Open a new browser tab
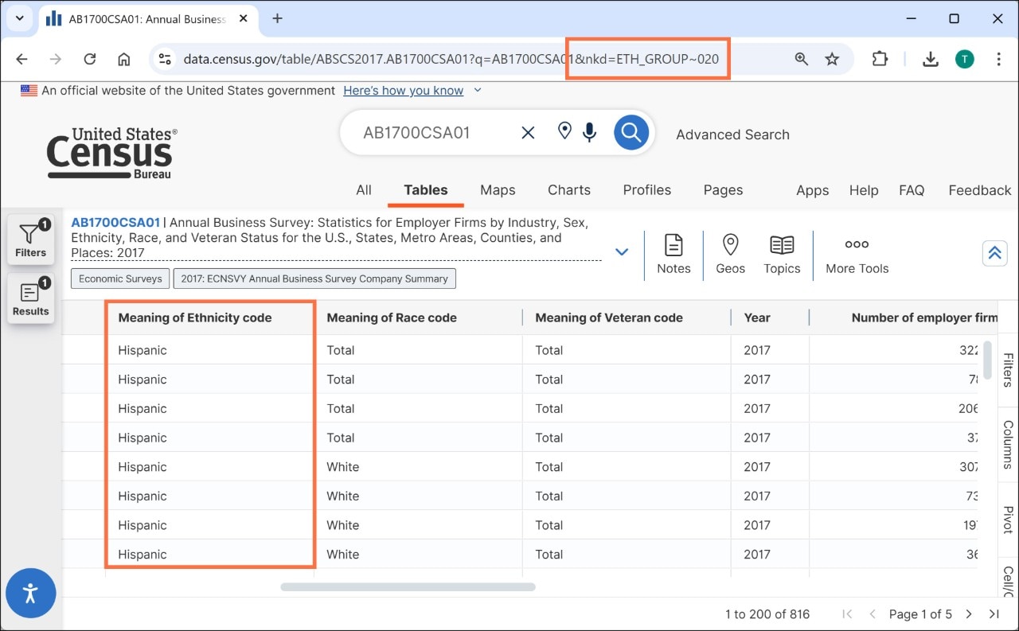The height and width of the screenshot is (631, 1019). 277,18
